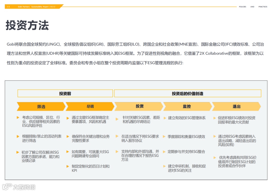Click bullet 初步了解公司在解决ESG因素方面的承诺
The height and width of the screenshot is (192, 272).
point(40,156)
